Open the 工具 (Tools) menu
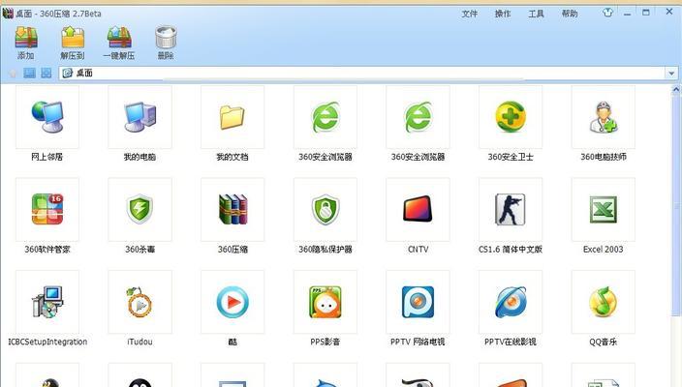The height and width of the screenshot is (387, 682). (x=536, y=14)
